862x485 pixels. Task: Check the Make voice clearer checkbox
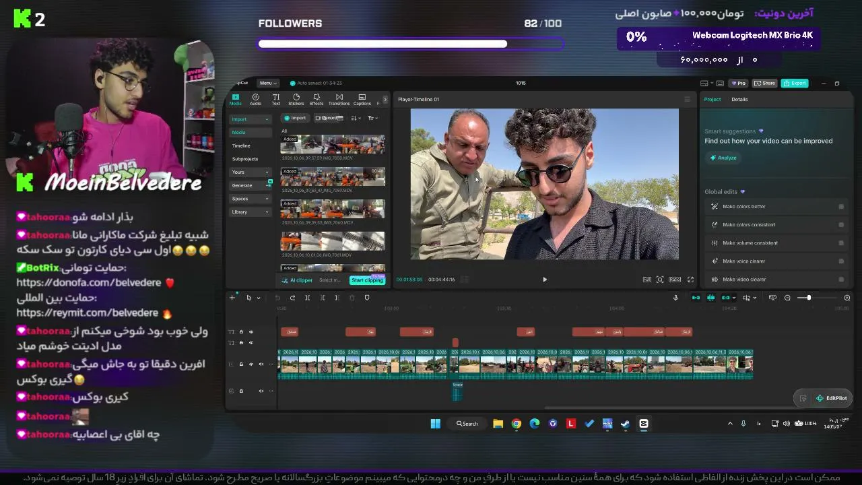point(841,261)
